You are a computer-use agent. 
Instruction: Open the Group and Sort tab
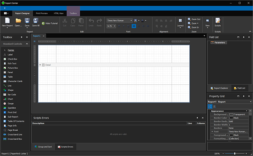[43, 147]
